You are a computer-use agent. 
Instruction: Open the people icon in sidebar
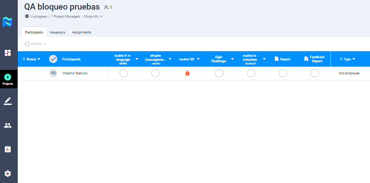[8, 125]
